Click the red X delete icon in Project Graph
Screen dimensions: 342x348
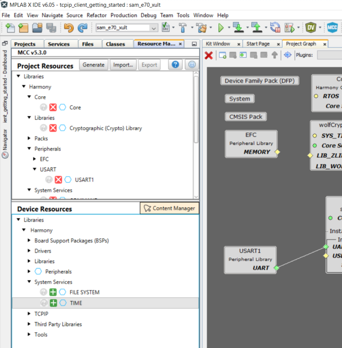208,55
